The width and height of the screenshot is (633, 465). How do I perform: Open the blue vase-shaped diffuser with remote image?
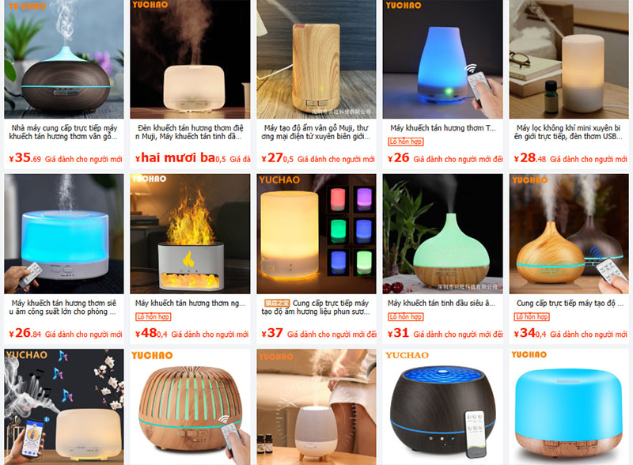click(x=442, y=59)
